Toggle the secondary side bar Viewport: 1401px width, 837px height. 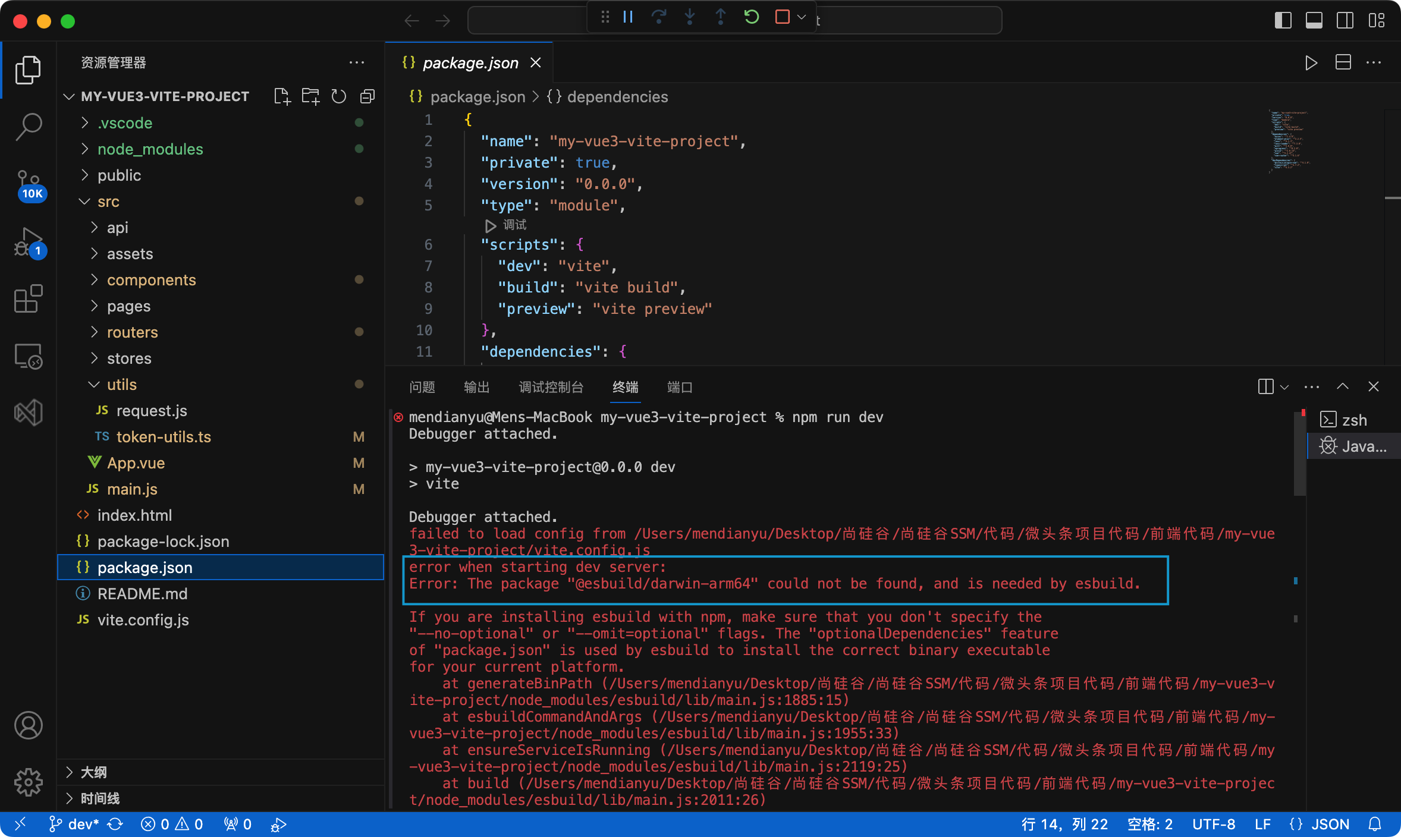(x=1345, y=20)
